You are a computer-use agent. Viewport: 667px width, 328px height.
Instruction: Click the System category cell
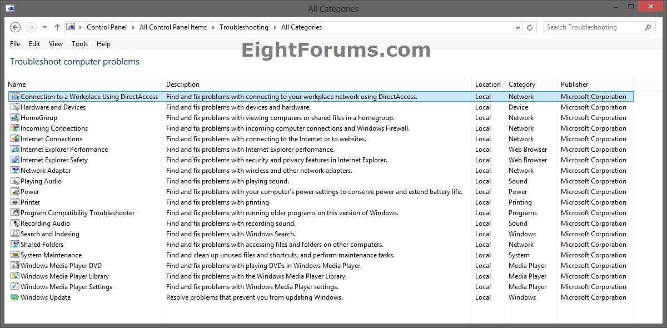(519, 255)
